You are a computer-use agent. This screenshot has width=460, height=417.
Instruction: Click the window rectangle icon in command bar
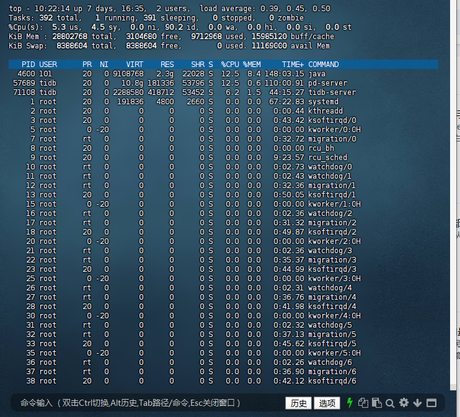tap(431, 403)
